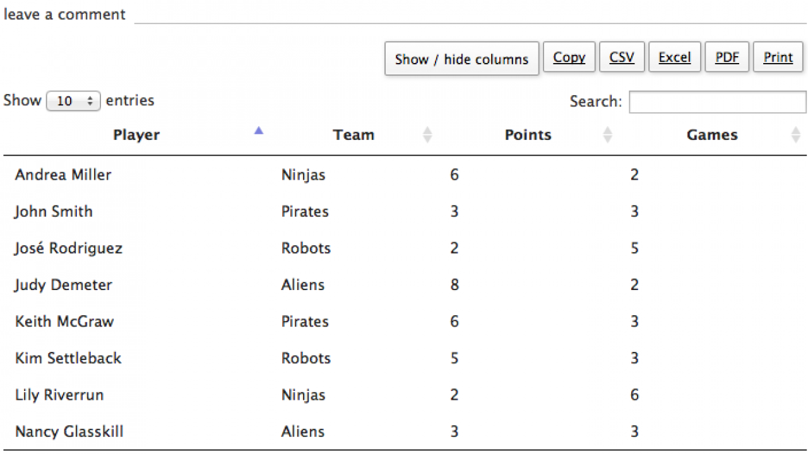Screen dimensions: 808x454
Task: Focus the Search input field
Action: 718,102
